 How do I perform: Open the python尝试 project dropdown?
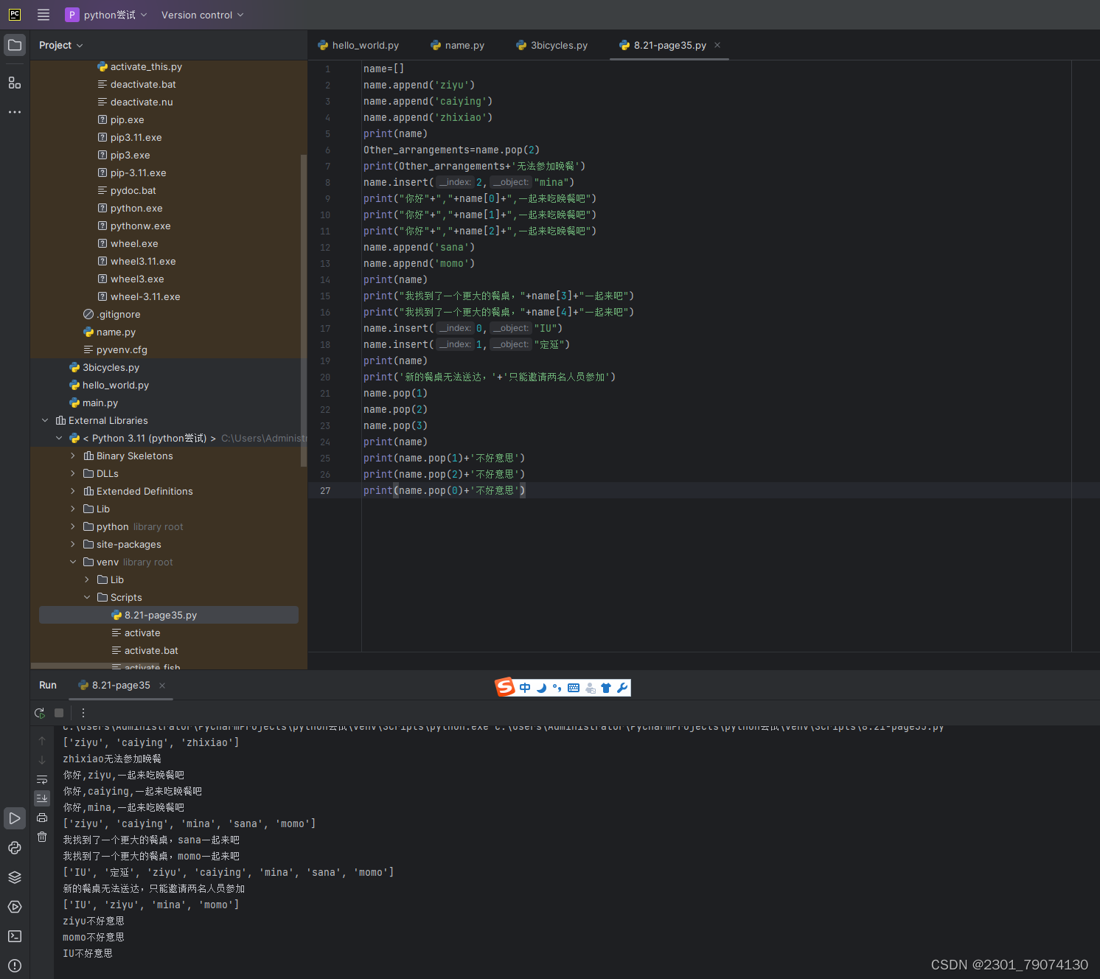pos(105,15)
